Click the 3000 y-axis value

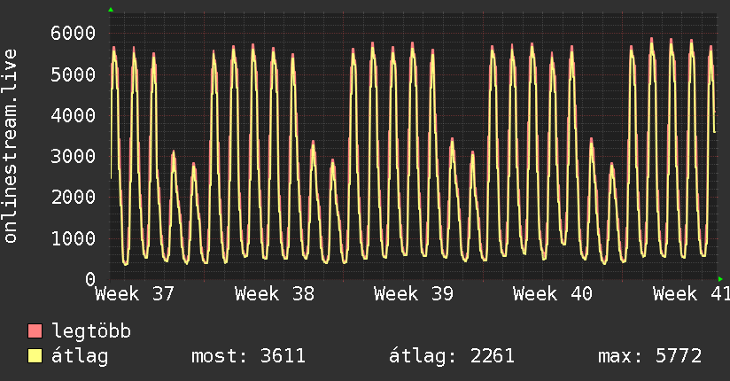coord(74,156)
